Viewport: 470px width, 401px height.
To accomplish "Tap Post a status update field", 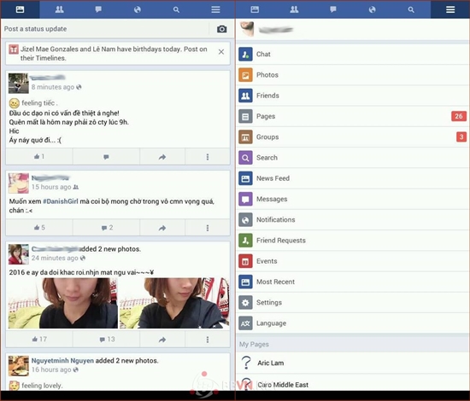I will coord(105,29).
